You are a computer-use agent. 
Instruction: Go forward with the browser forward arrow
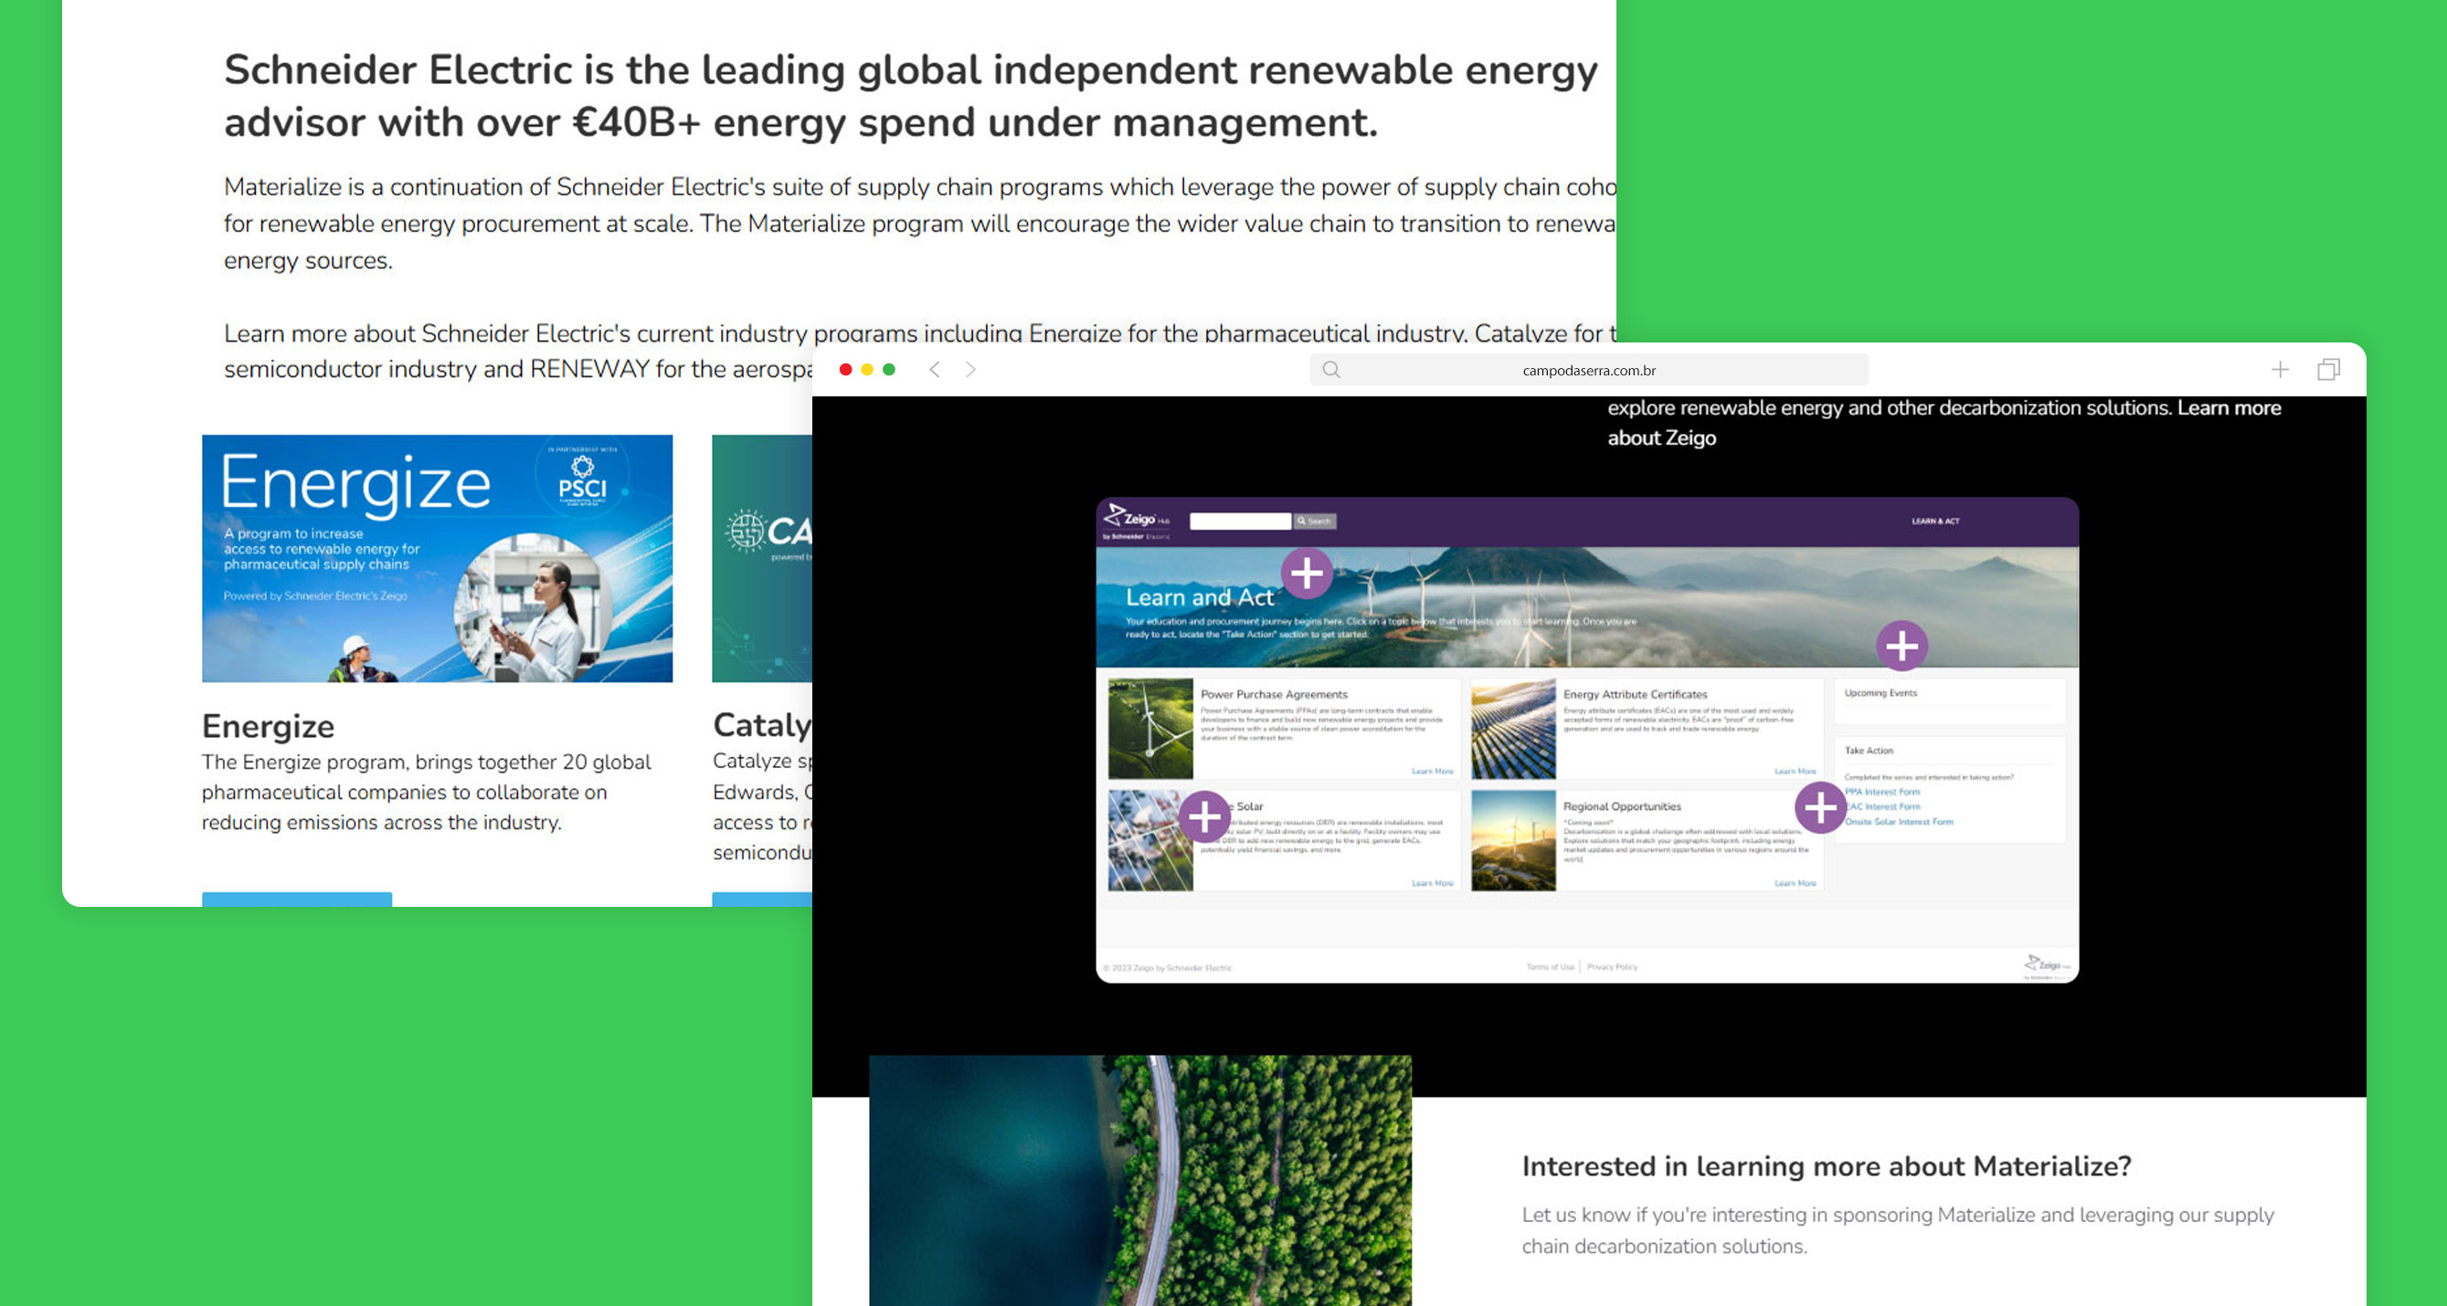coord(969,369)
